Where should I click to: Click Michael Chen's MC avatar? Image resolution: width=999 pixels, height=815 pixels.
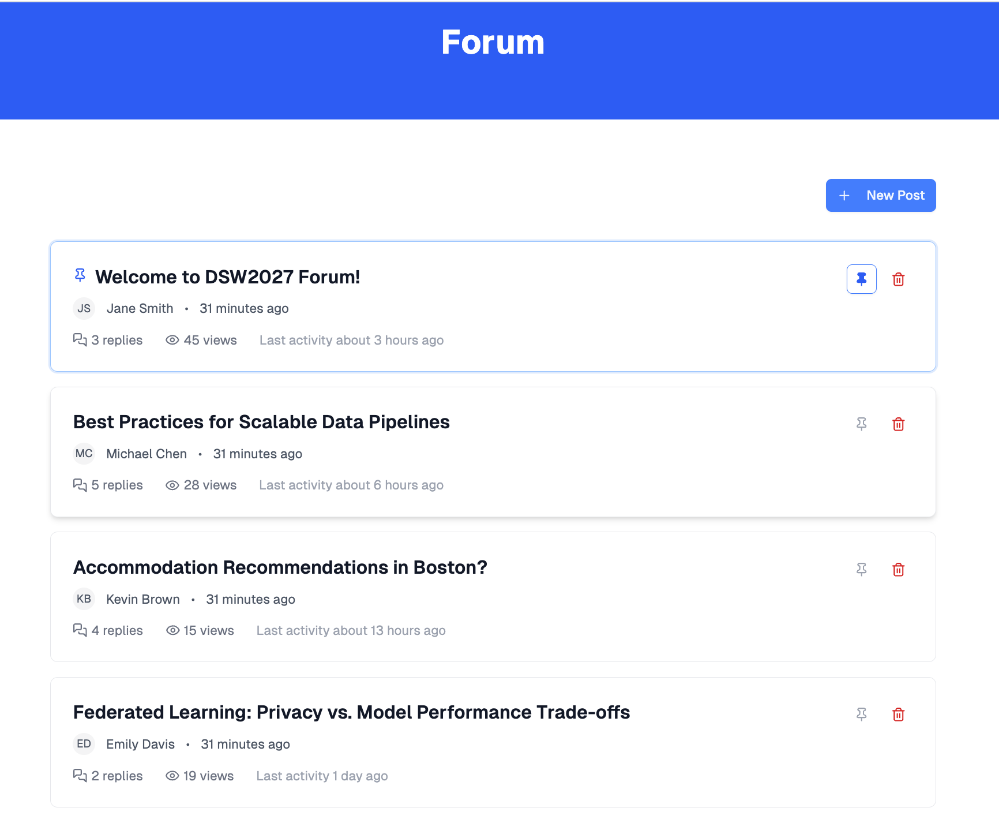[84, 454]
